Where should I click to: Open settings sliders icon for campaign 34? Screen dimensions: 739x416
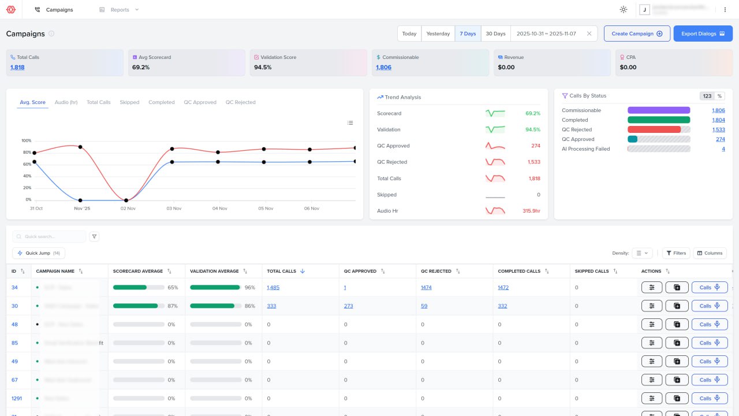coord(652,287)
